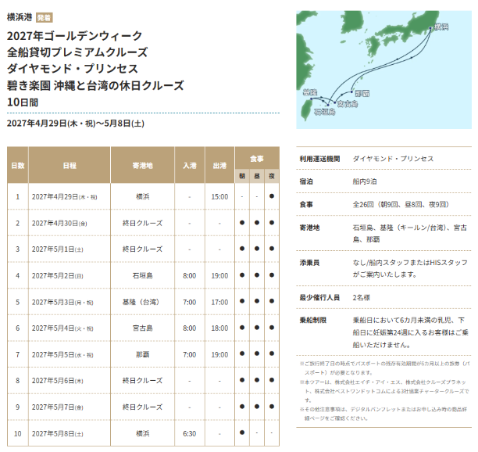Click 終日クルーズ in the 5月6日 row

coord(142,381)
